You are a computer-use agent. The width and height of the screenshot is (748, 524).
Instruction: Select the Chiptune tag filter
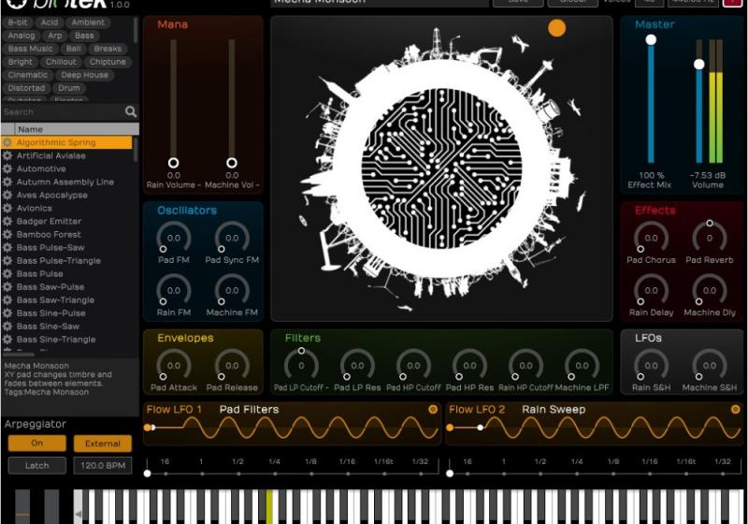[108, 62]
